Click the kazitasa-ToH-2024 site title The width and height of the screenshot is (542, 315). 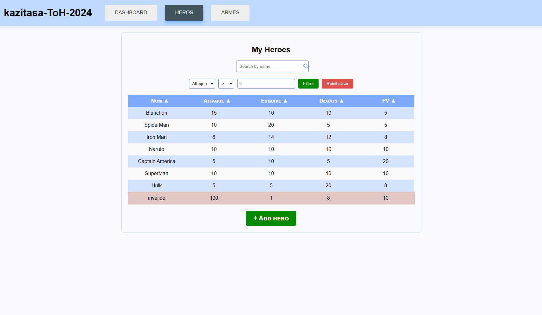coord(48,13)
